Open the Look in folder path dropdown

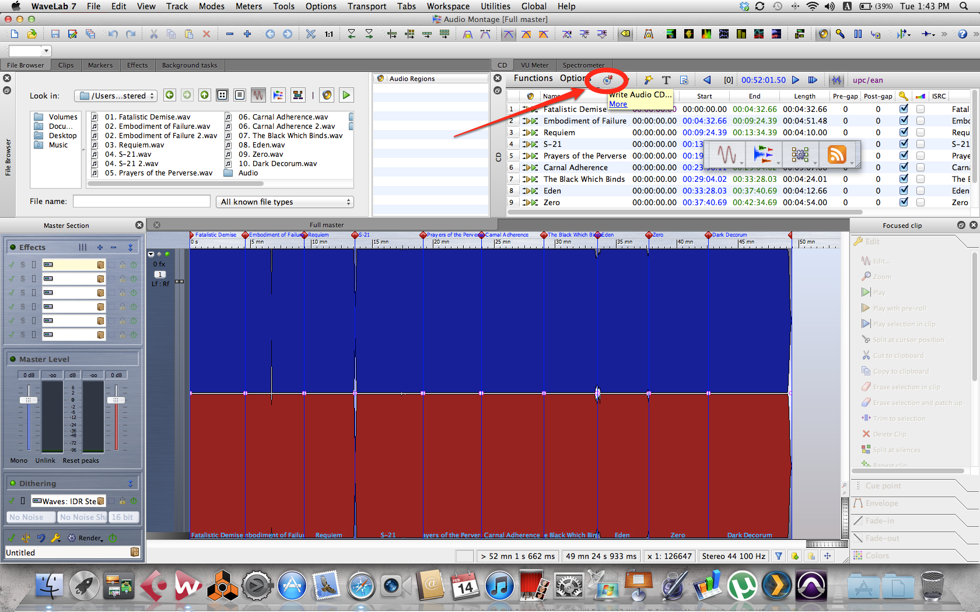pos(116,96)
